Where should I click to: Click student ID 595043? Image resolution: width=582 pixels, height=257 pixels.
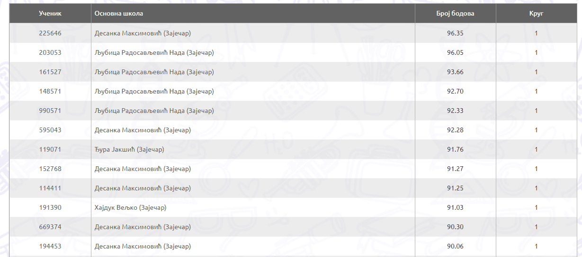coord(50,130)
